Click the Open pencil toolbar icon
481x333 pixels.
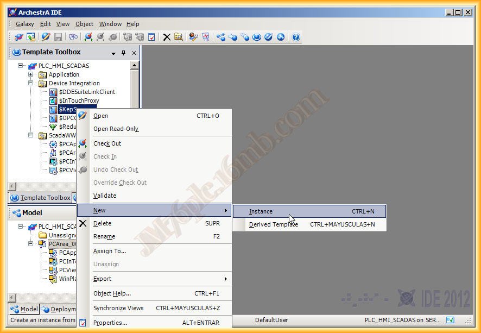46,37
